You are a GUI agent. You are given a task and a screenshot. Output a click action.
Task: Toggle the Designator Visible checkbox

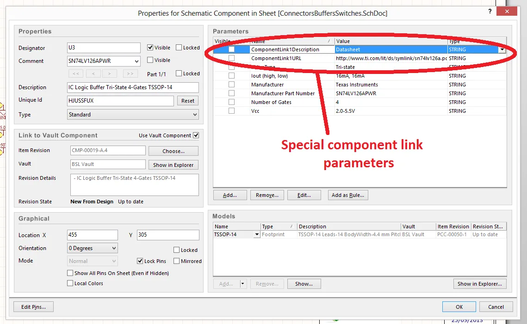click(150, 48)
